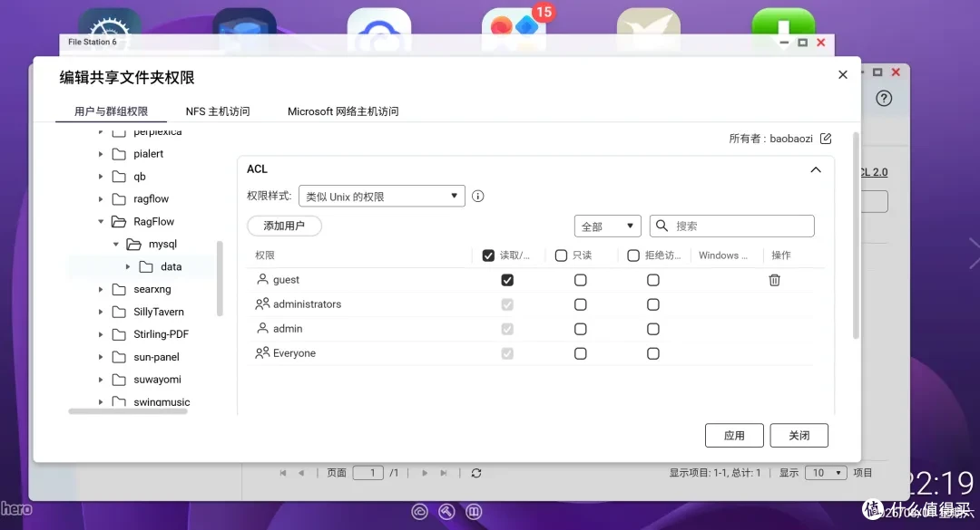Click the first round icon in the bottom dock
Screen dimensions: 980x530
click(x=419, y=512)
